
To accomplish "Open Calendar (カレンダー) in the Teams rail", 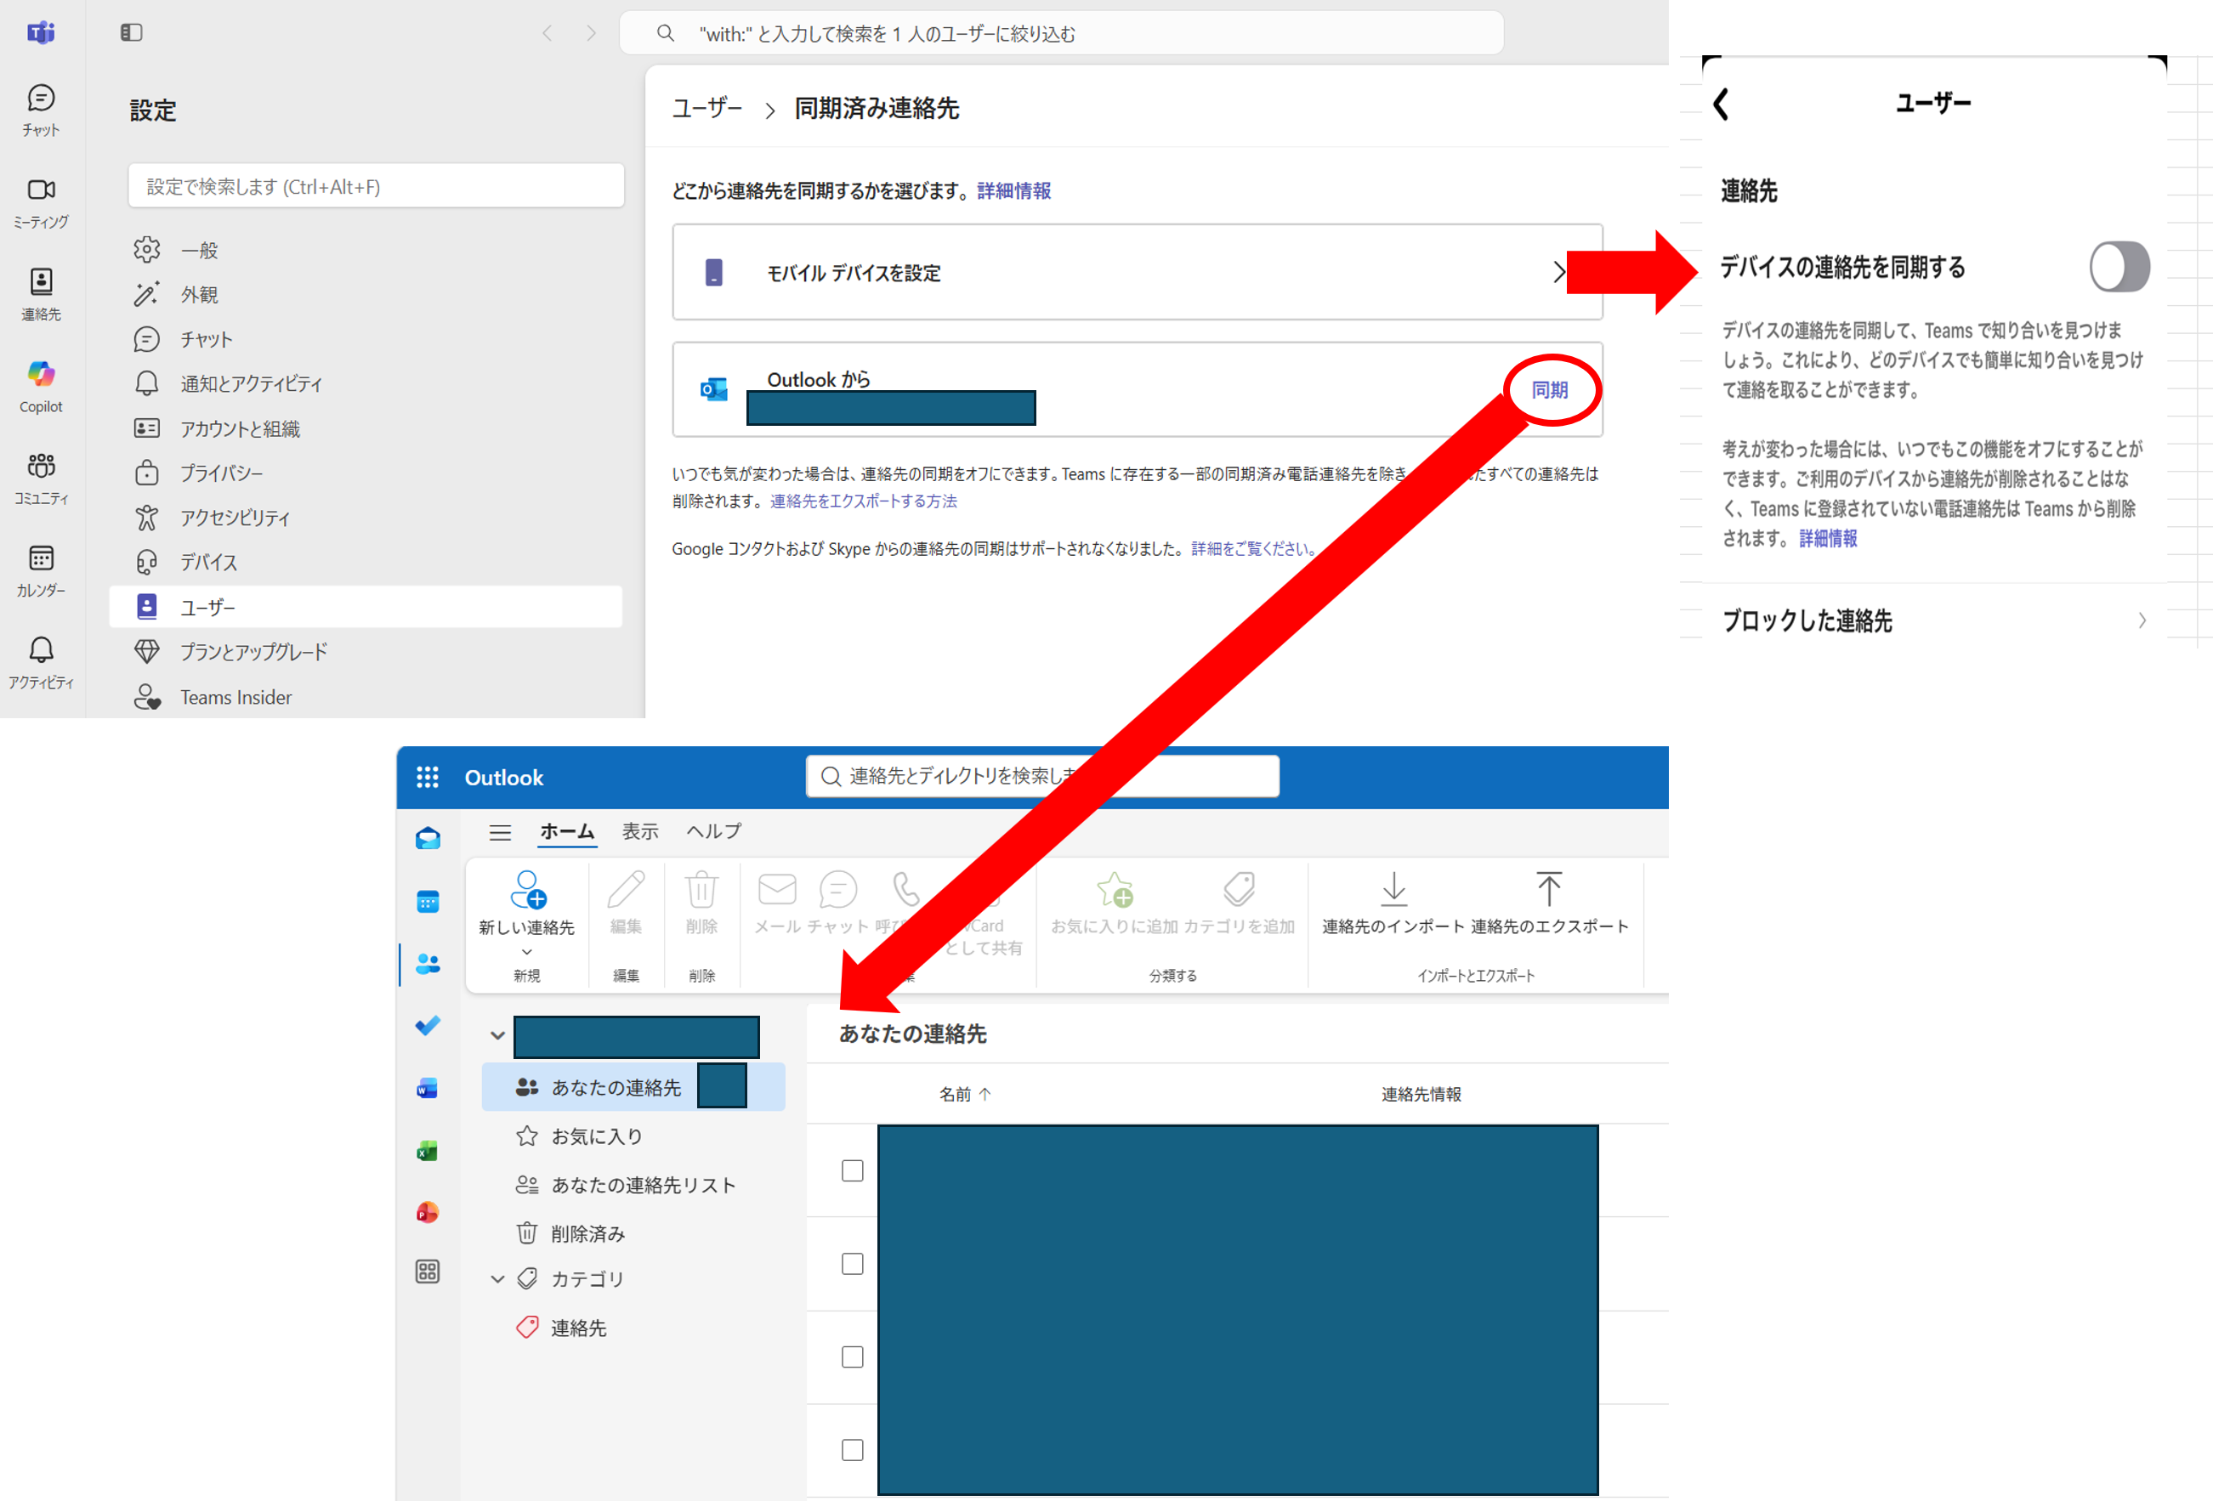I will pyautogui.click(x=41, y=570).
